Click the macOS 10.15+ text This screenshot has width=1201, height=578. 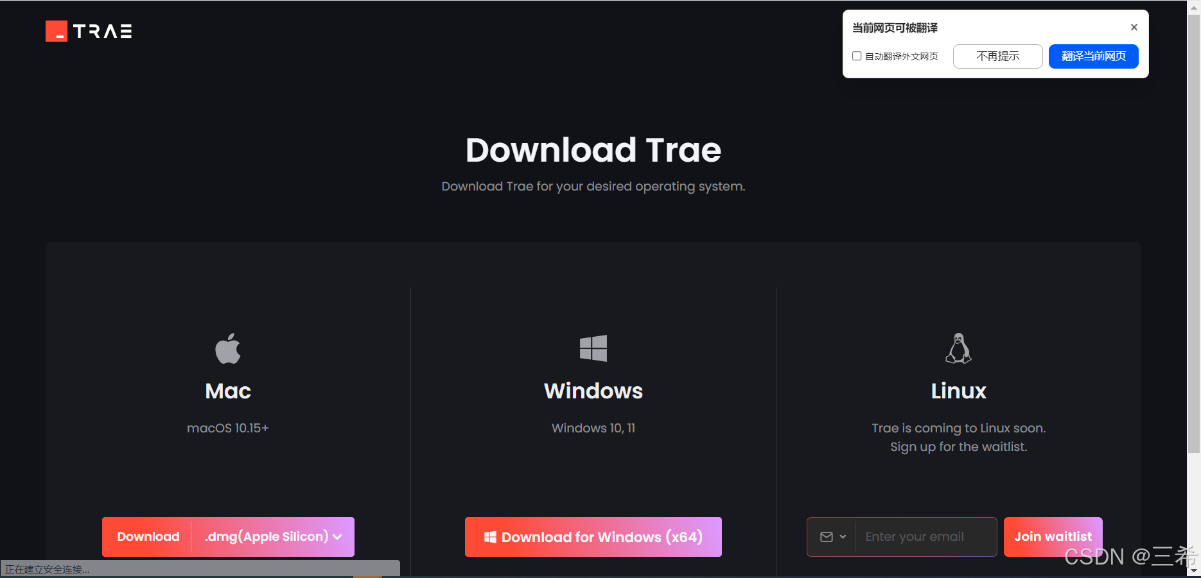pos(228,428)
